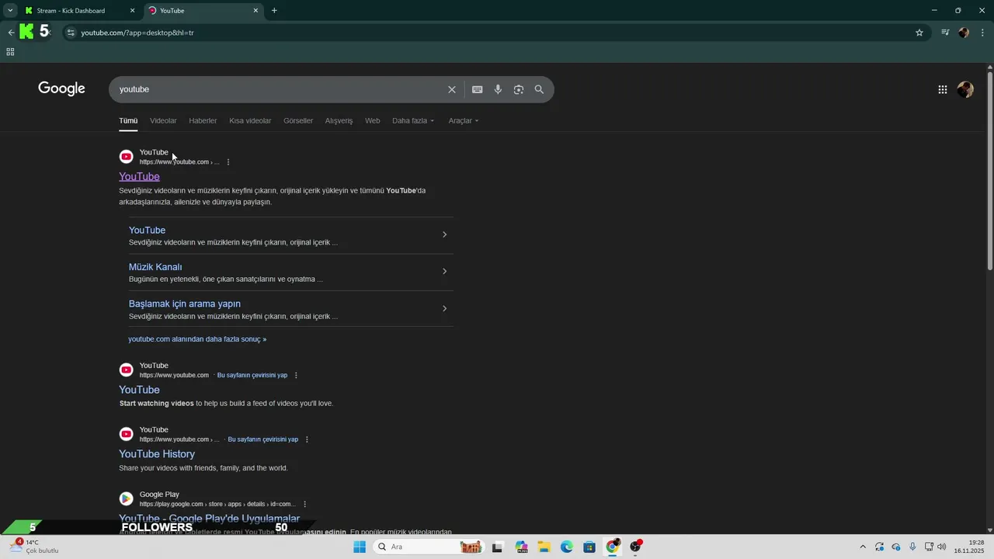
Task: Submit search with the magnifier icon
Action: 539,89
